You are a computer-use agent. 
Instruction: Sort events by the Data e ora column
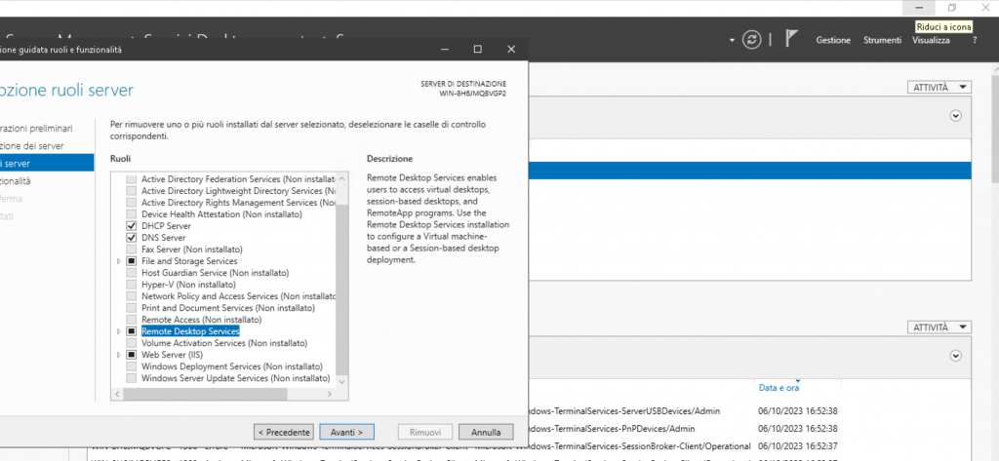779,388
